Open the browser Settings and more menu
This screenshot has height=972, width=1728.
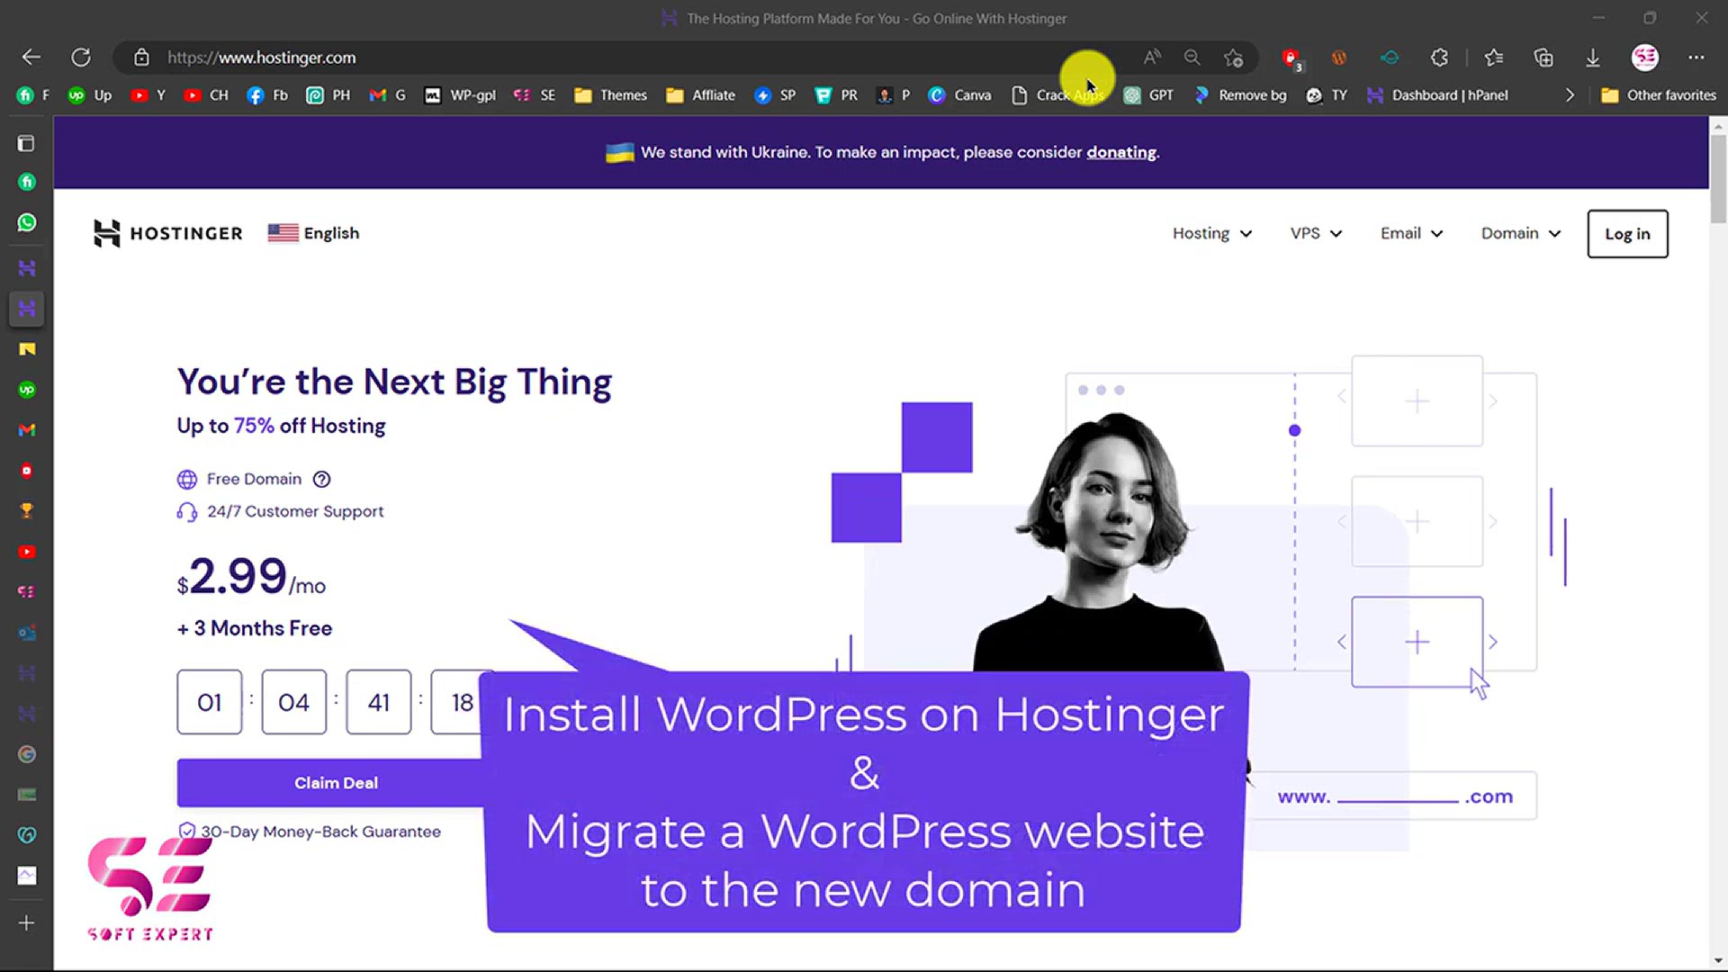[x=1696, y=58]
